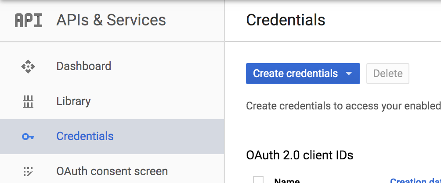This screenshot has height=183, width=441.
Task: Select the Credentials label in the sidebar
Action: pyautogui.click(x=85, y=136)
